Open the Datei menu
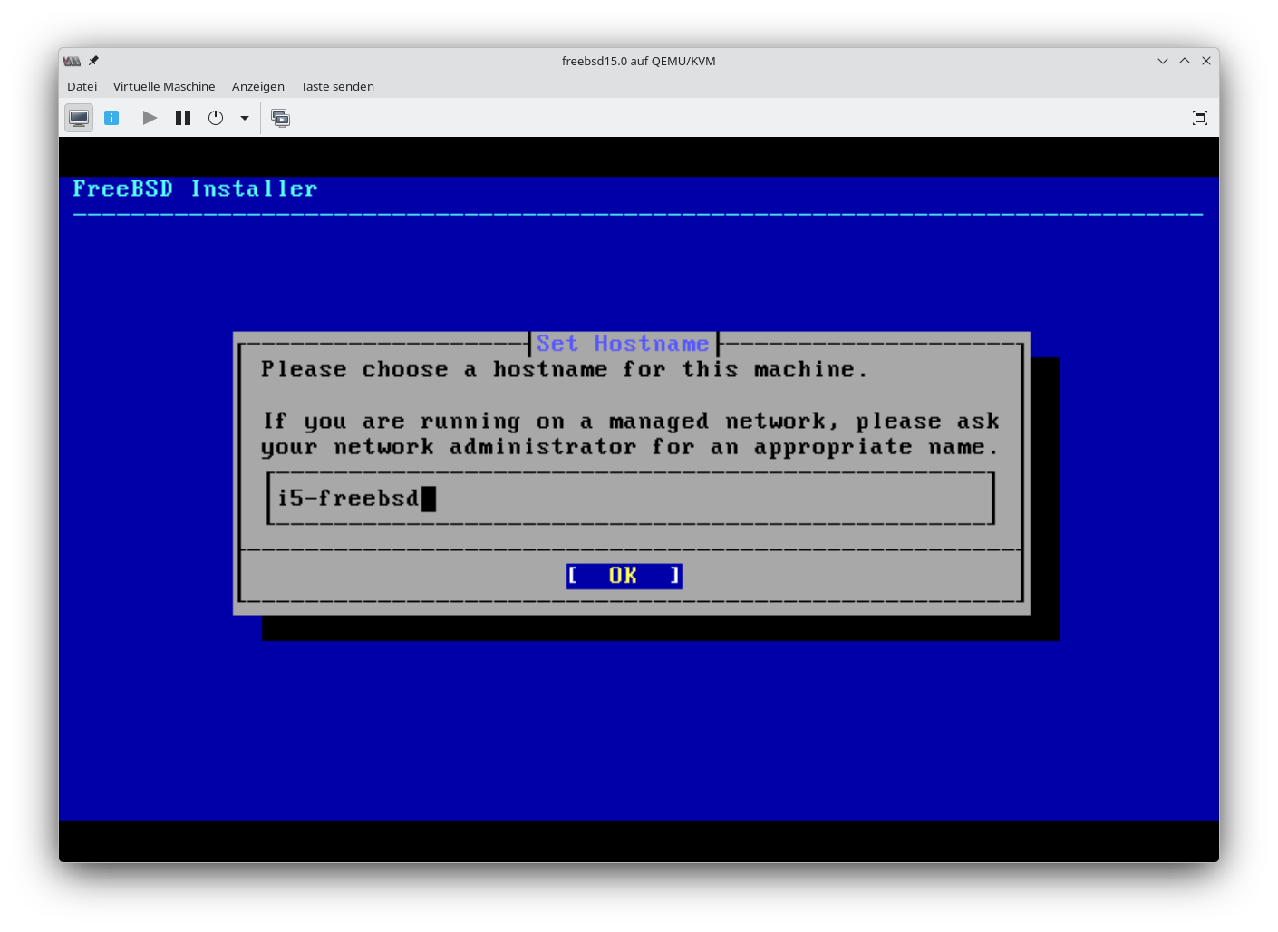The width and height of the screenshot is (1278, 932). pyautogui.click(x=82, y=86)
